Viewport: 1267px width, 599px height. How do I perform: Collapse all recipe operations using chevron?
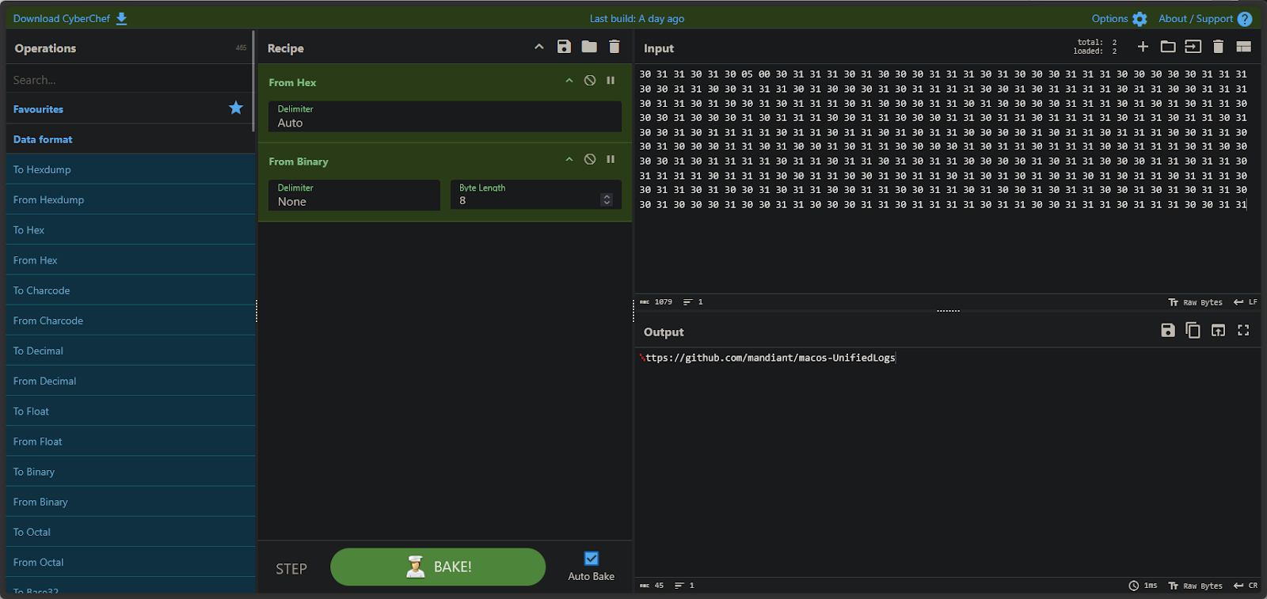click(x=539, y=47)
